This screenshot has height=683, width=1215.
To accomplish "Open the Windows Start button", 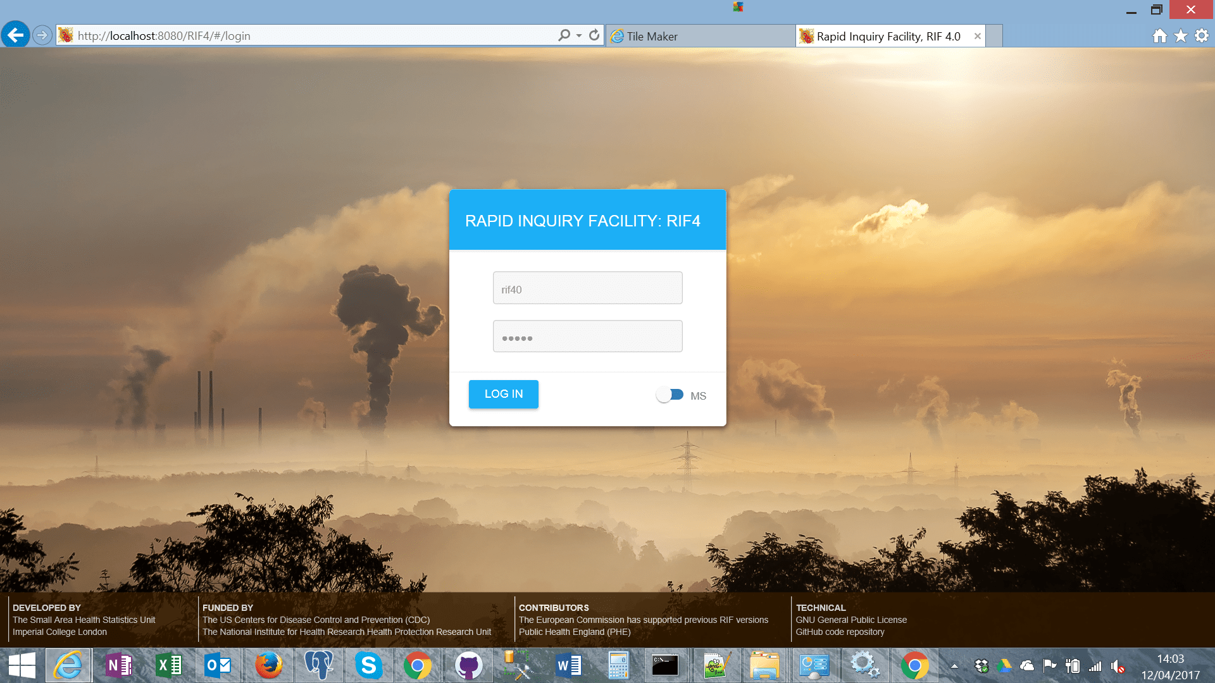I will point(22,665).
